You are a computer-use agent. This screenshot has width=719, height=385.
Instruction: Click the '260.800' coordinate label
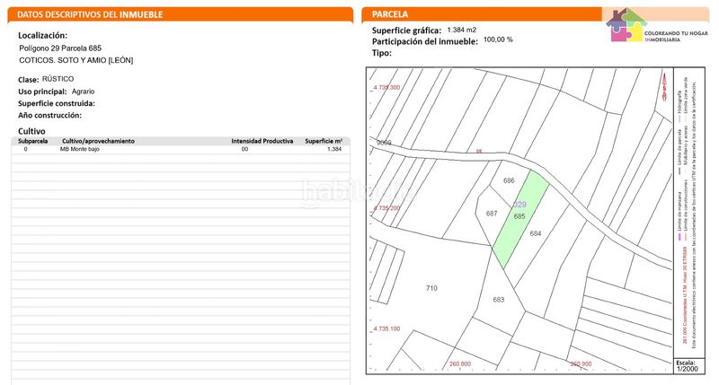point(460,364)
